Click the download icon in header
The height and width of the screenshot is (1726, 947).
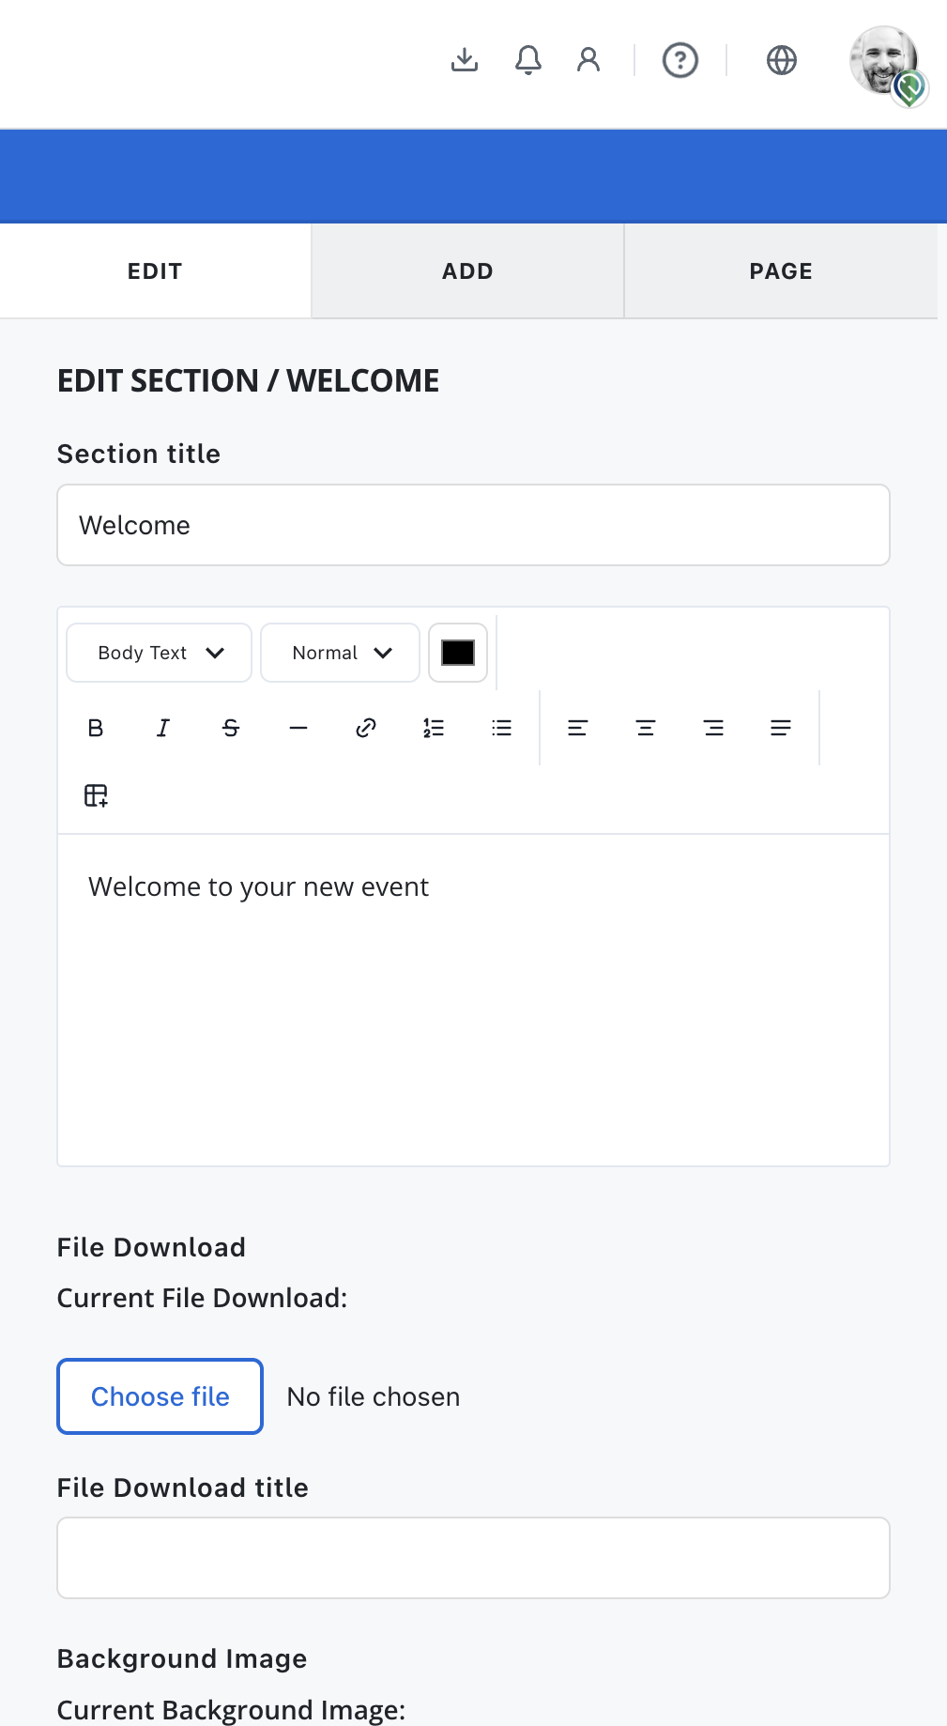point(465,60)
